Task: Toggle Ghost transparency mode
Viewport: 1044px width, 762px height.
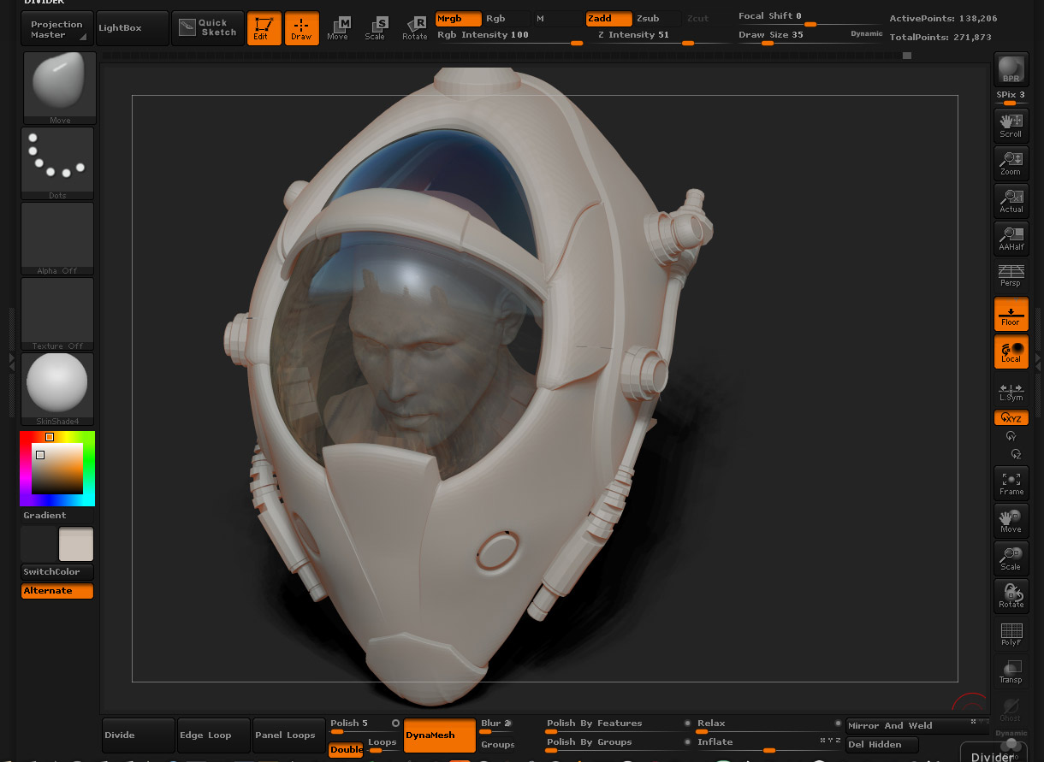Action: pos(1011,709)
